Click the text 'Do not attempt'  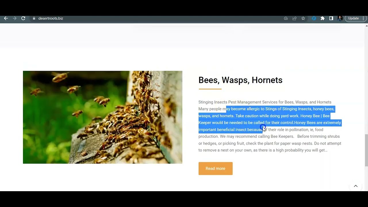(x=328, y=143)
